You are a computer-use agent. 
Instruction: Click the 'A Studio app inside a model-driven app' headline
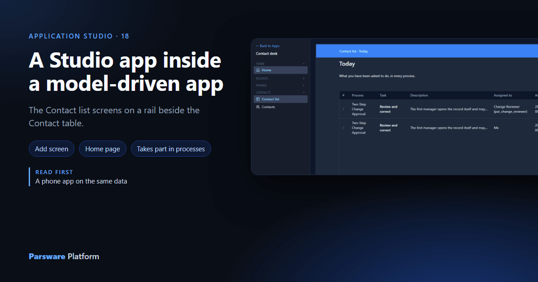tap(126, 72)
